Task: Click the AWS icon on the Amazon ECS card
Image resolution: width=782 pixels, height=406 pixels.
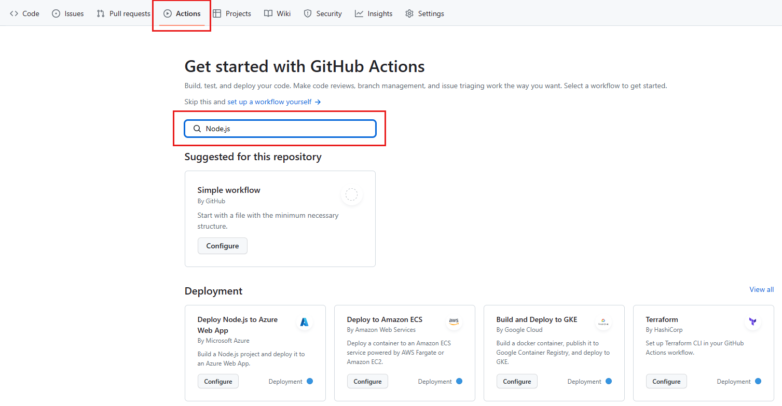Action: click(454, 321)
